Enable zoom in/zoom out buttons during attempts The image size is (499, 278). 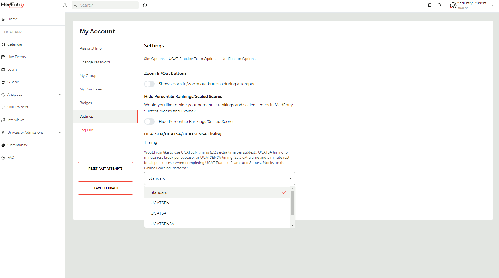pos(149,84)
